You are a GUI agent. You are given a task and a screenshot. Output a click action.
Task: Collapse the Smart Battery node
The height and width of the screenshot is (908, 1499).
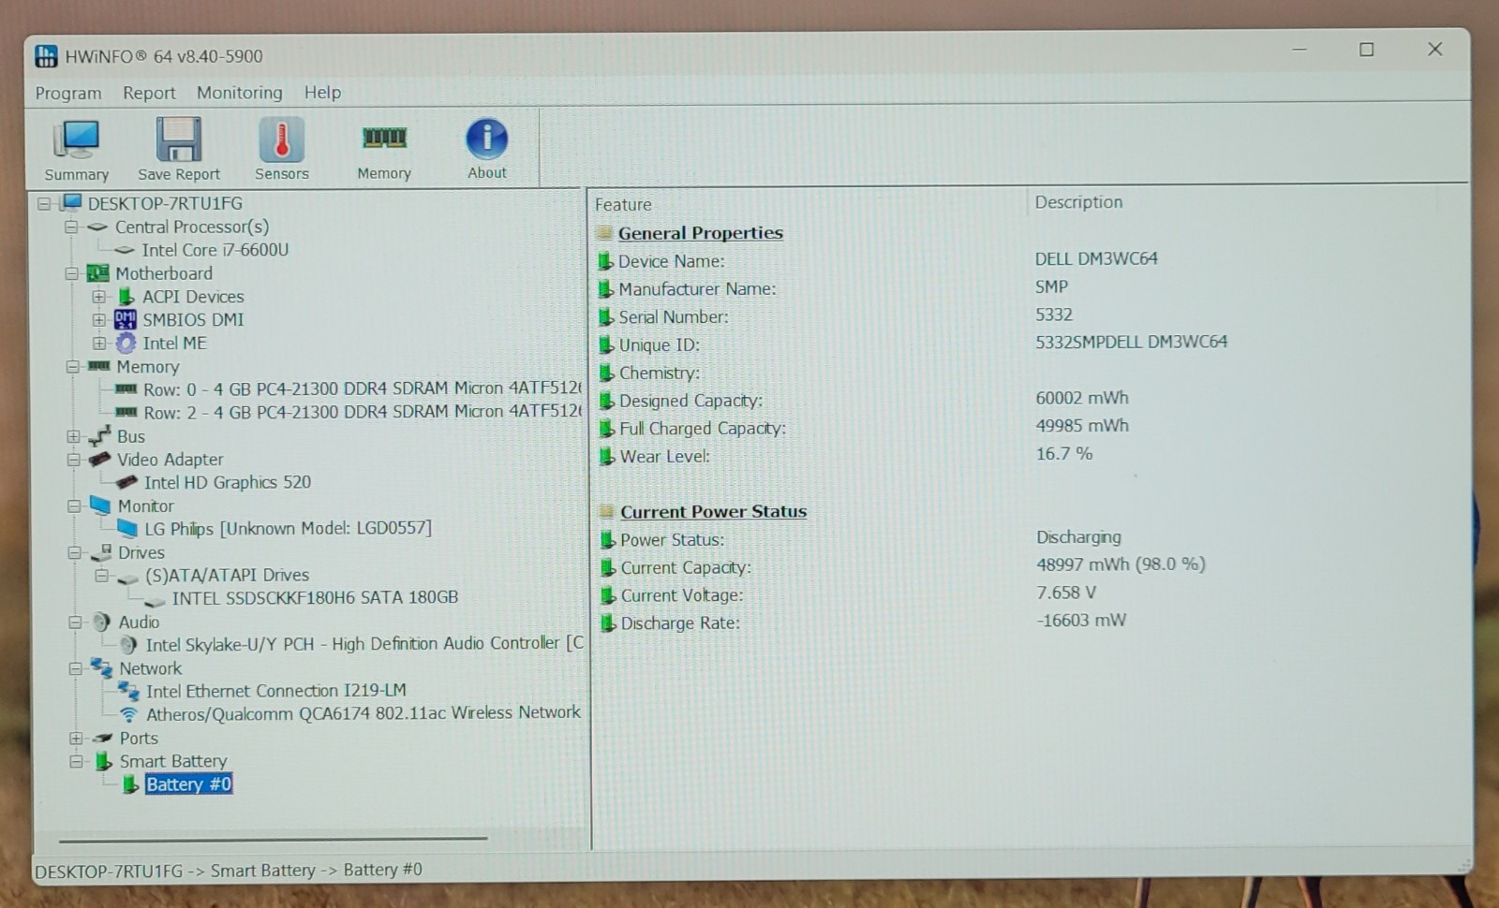click(x=76, y=761)
